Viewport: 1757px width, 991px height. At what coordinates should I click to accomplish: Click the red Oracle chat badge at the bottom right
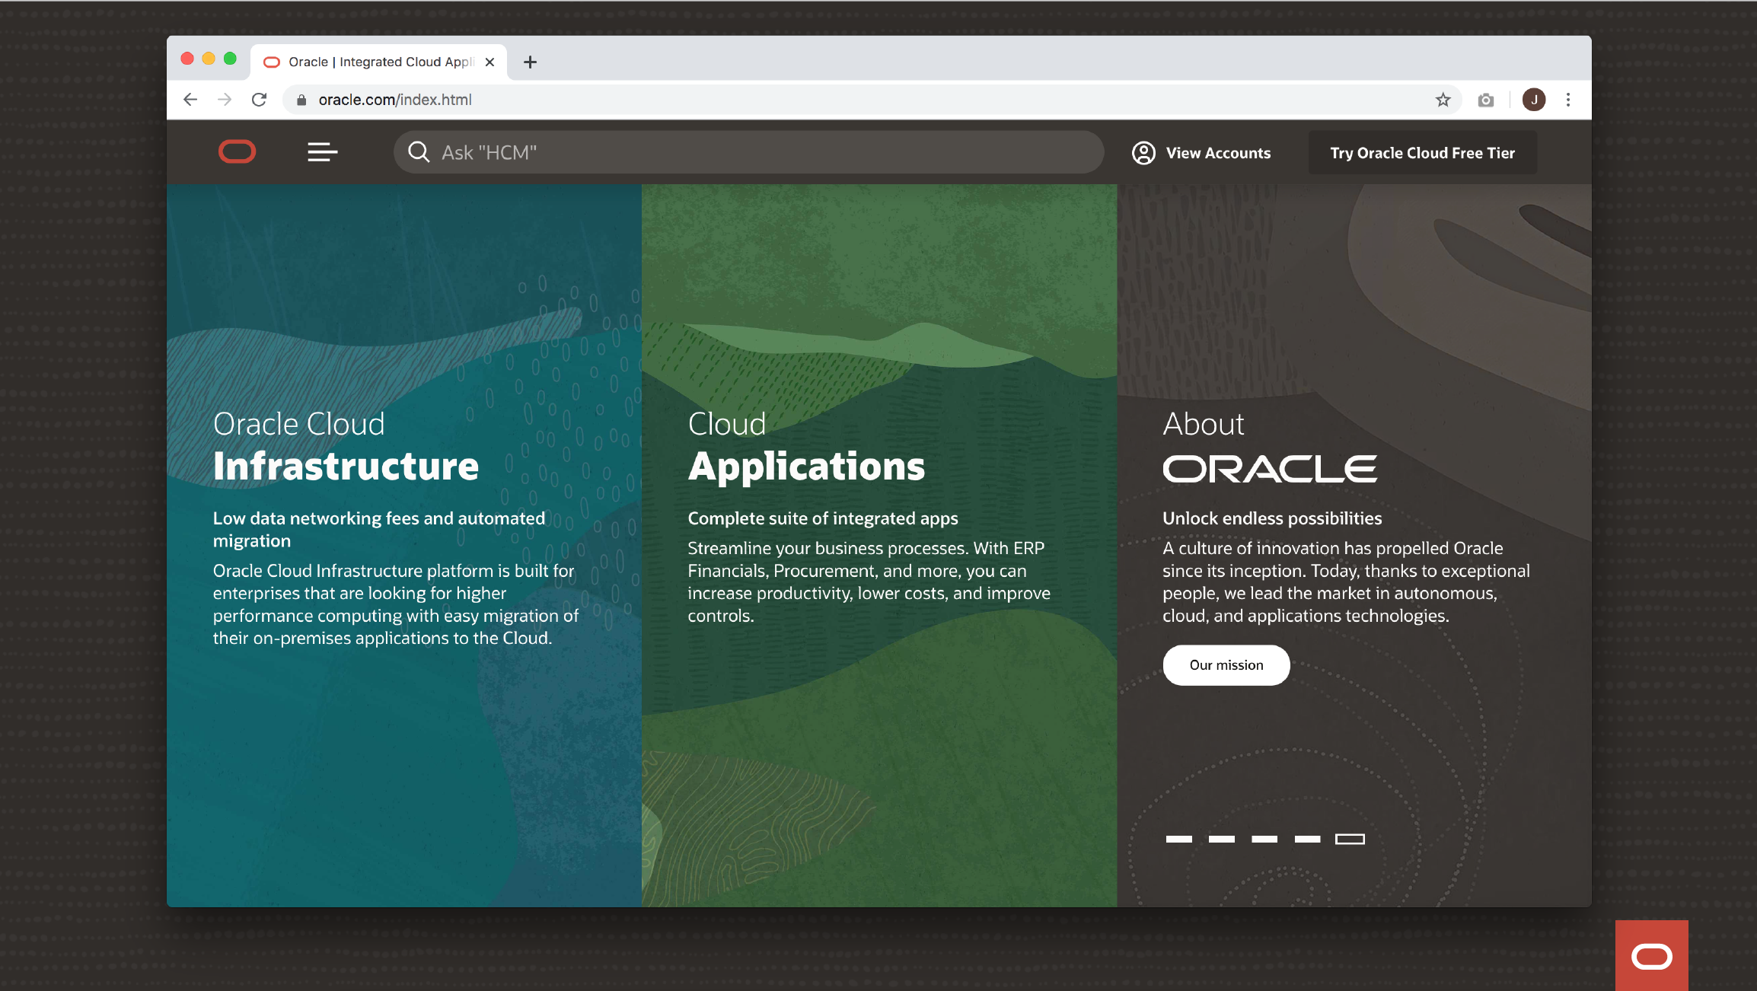(x=1651, y=955)
